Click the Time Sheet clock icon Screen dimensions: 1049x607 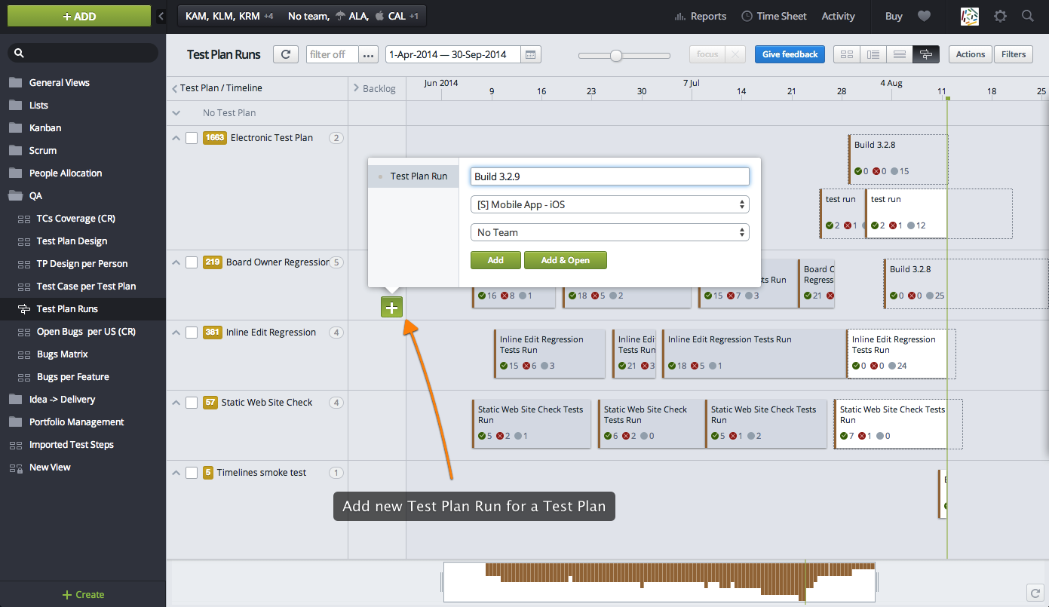747,16
